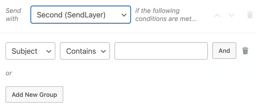256x109 pixels.
Task: Click the Add New Group button
Action: (34, 95)
